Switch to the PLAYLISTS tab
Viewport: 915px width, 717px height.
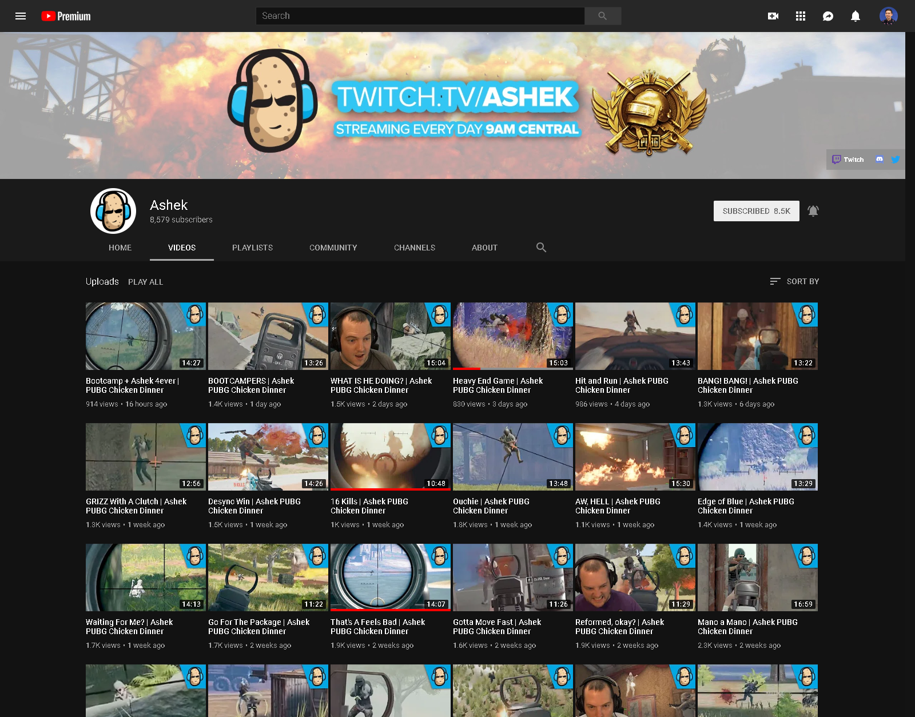(253, 248)
